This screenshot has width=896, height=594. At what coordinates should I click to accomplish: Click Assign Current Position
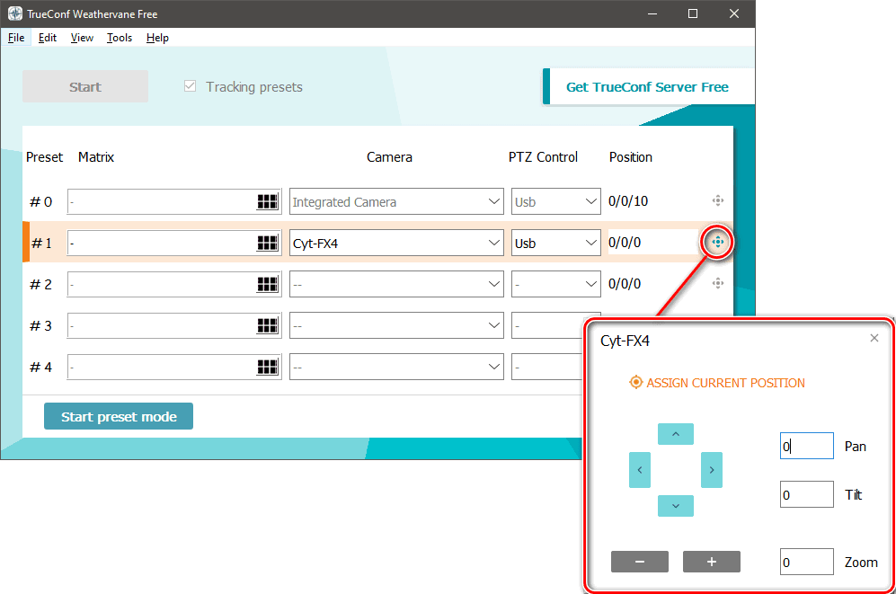pos(717,383)
